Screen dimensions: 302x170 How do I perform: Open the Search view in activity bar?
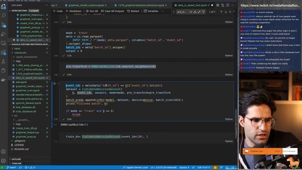3,16
